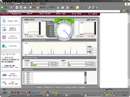Click the Log out link

[x=5, y=14]
